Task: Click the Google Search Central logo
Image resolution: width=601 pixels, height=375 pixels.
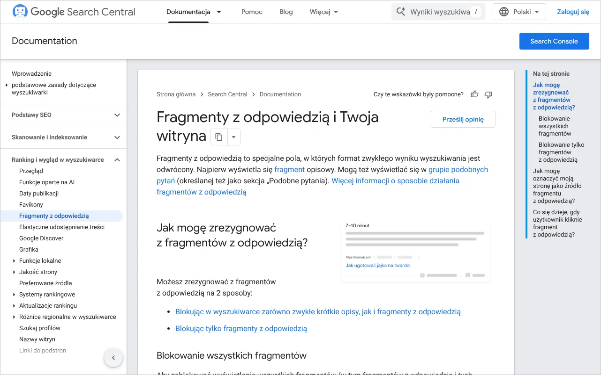Action: [x=74, y=12]
